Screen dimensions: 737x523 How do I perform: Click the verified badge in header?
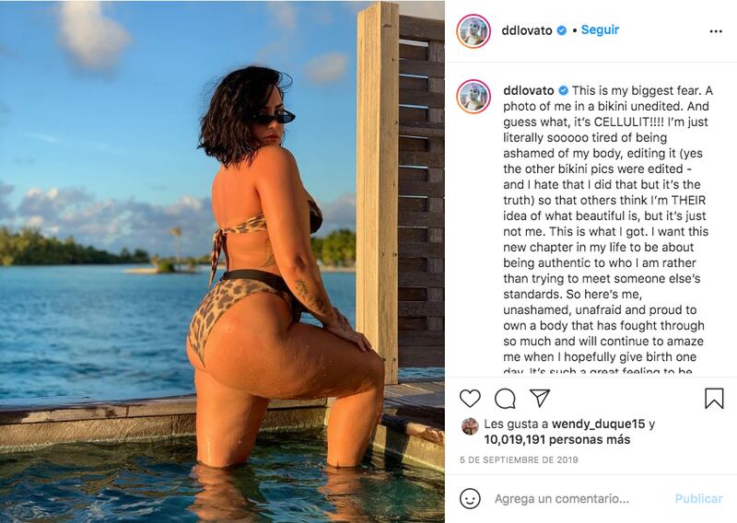pos(561,30)
